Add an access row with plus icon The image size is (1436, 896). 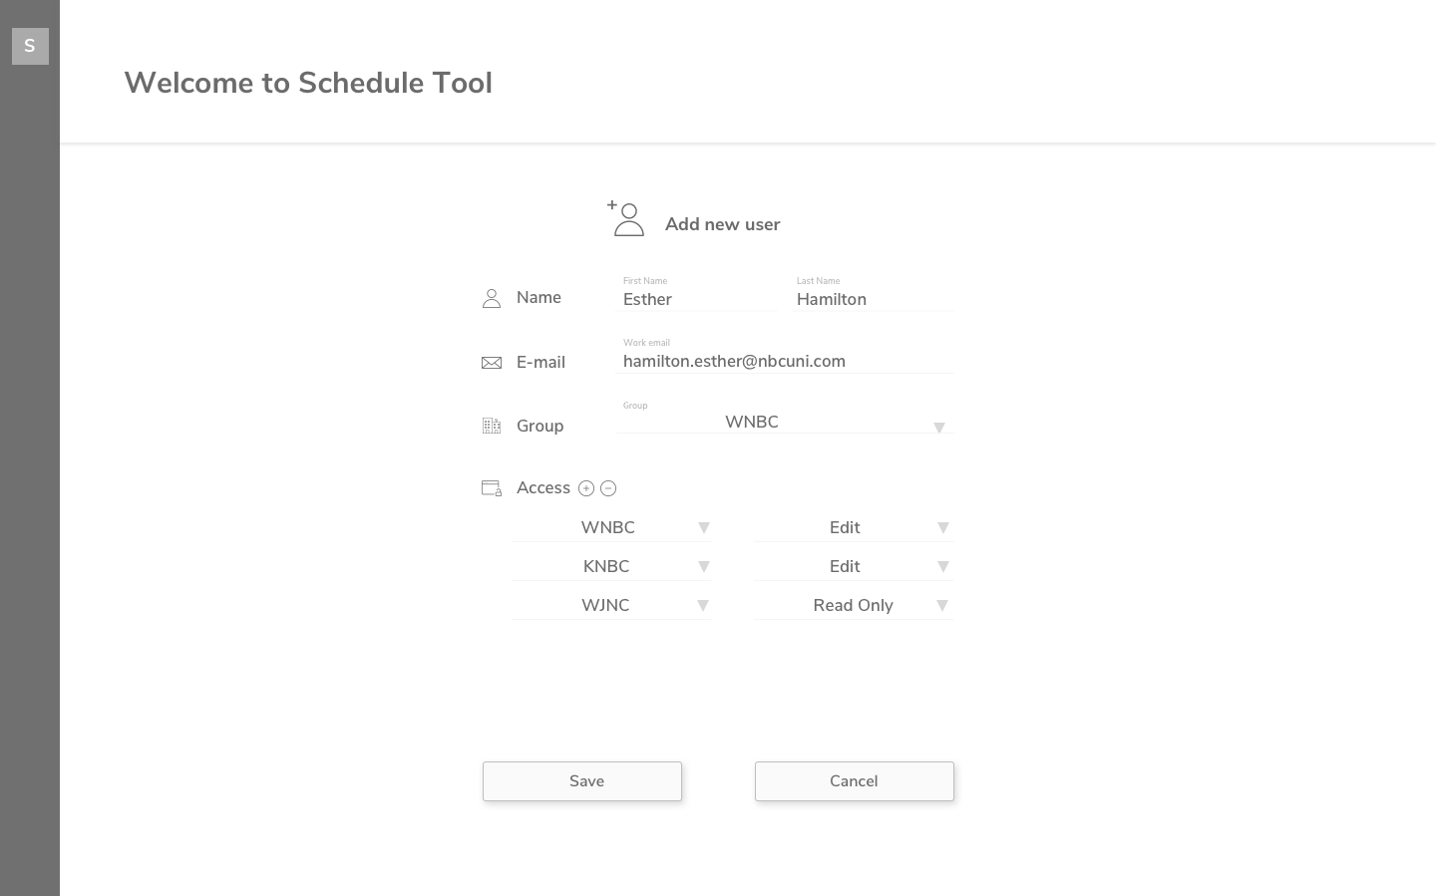[x=586, y=488]
